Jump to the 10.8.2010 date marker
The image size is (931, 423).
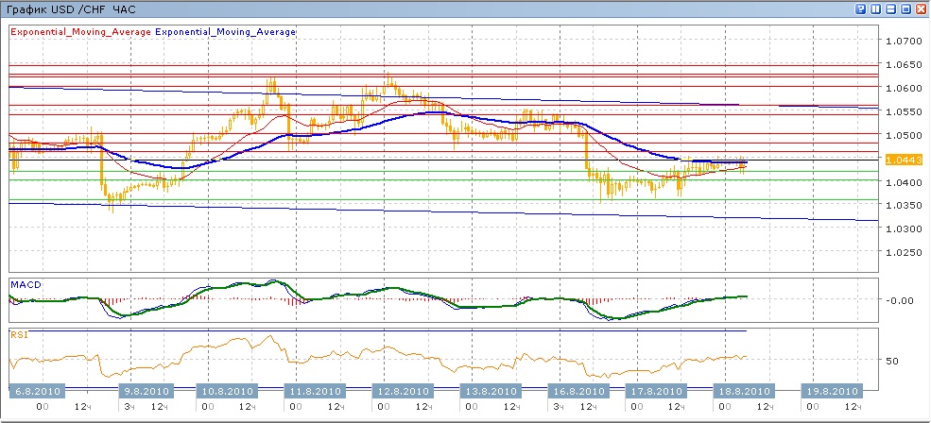(x=226, y=391)
